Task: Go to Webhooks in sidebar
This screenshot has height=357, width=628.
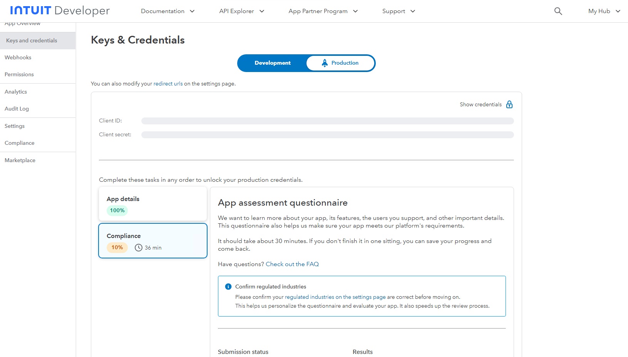Action: [x=18, y=57]
